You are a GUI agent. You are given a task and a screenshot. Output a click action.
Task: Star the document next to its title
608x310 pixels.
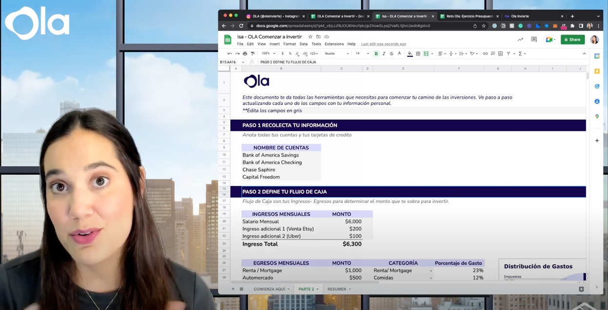tap(310, 36)
